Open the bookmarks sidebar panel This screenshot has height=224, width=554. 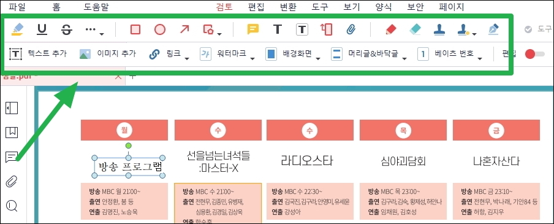click(12, 133)
